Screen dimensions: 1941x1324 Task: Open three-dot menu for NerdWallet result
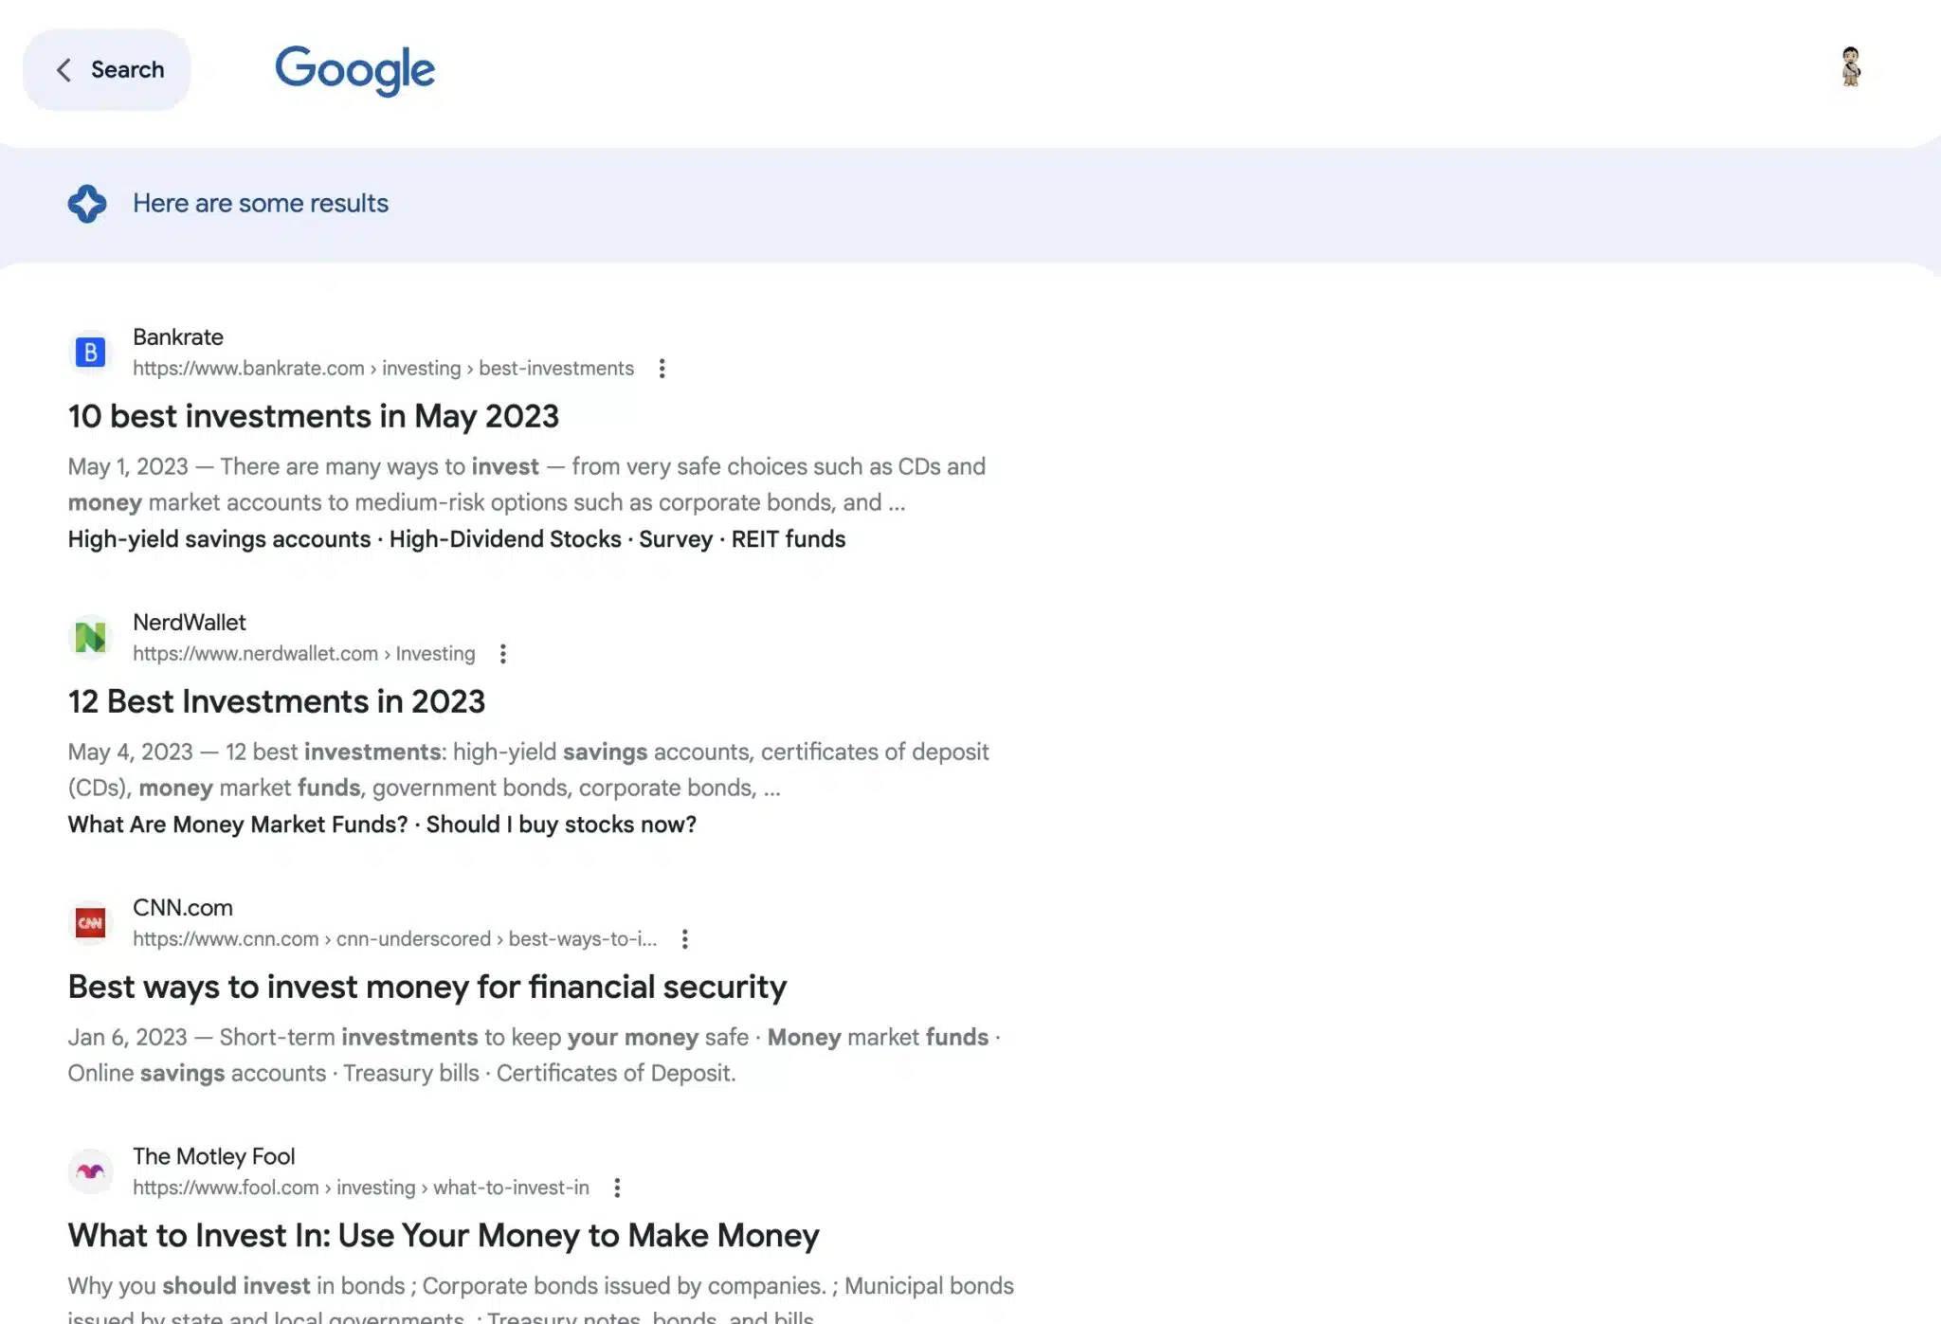503,654
